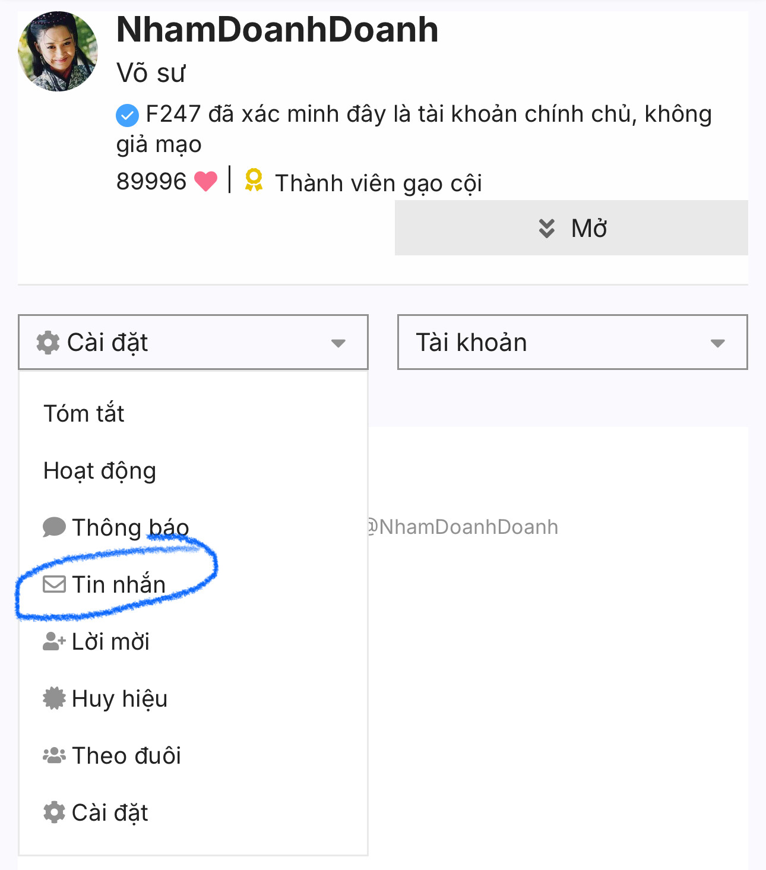This screenshot has width=766, height=870.
Task: Select Hoạt động menu item
Action: 100,470
